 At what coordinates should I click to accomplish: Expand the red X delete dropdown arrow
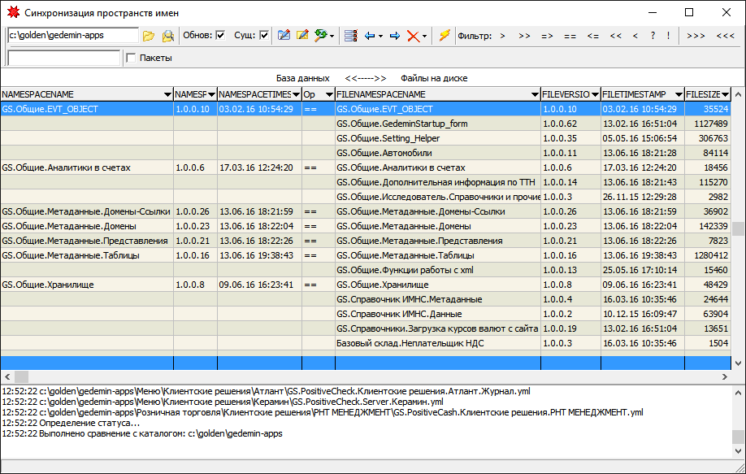425,36
